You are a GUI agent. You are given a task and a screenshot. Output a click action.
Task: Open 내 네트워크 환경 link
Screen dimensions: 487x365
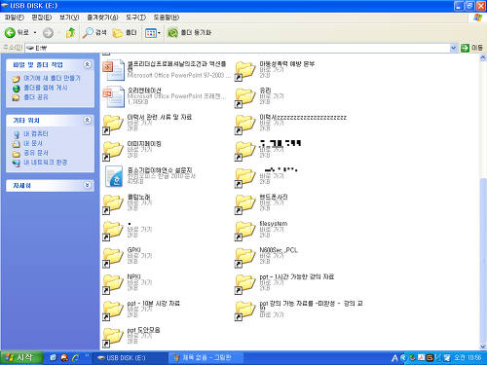pos(46,163)
